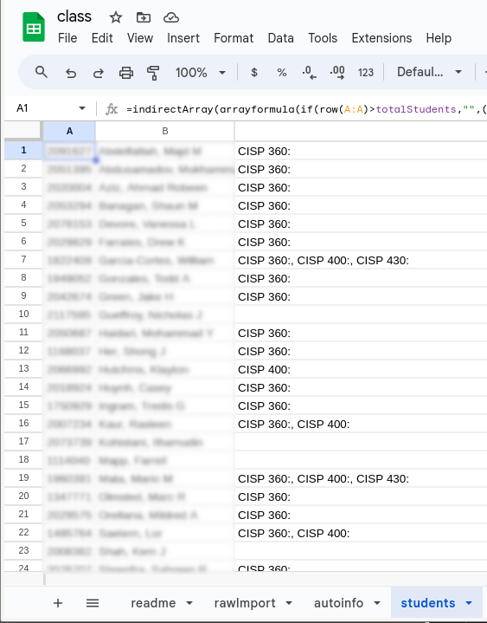This screenshot has width=487, height=623.
Task: Click the fx formula icon
Action: click(x=112, y=108)
